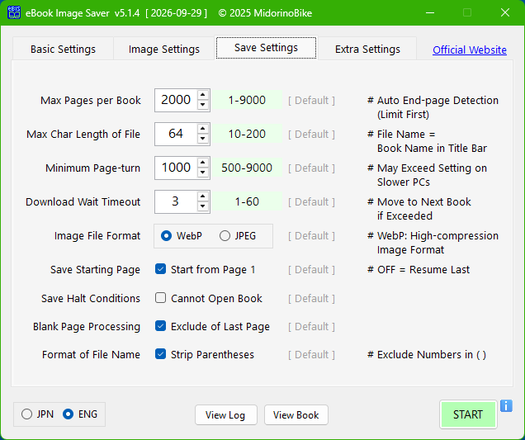525x440 pixels.
Task: Click the 1-60 range label
Action: point(247,201)
